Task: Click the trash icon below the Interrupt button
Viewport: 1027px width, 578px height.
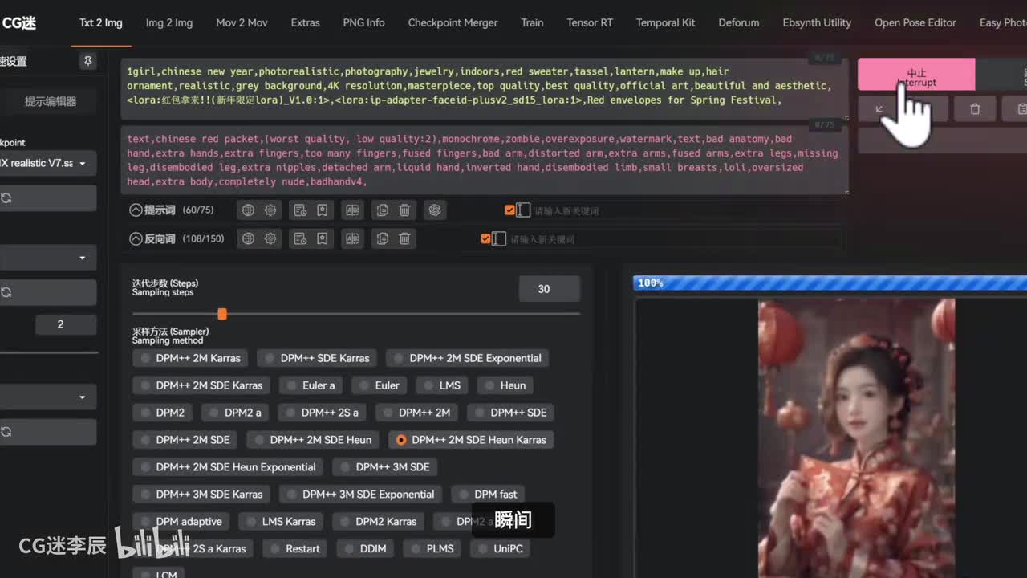Action: 975,109
